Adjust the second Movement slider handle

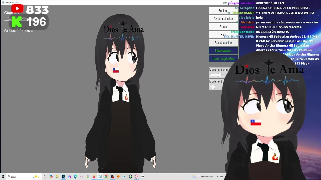click(x=213, y=87)
